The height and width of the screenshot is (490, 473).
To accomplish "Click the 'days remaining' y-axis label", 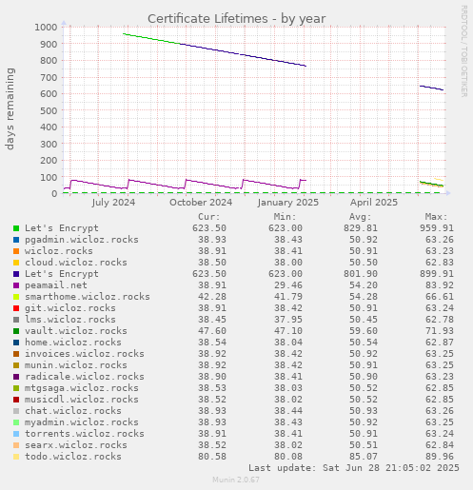I will pyautogui.click(x=10, y=108).
